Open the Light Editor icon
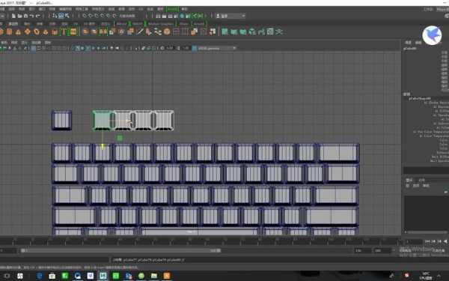This screenshot has height=281, width=449. (x=195, y=16)
